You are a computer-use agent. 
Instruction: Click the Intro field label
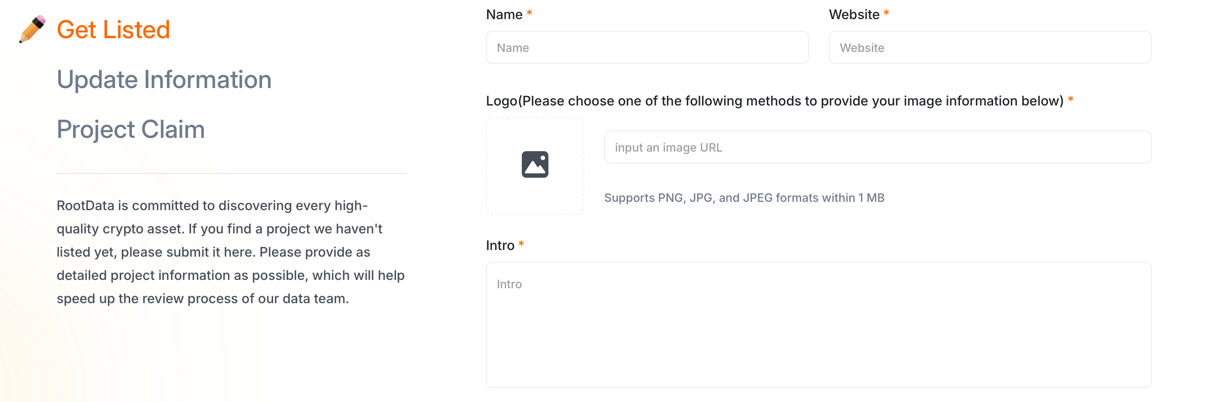499,245
